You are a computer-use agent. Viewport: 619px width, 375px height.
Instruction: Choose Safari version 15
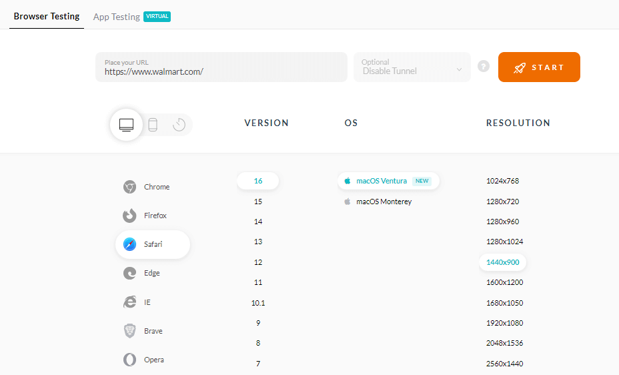258,202
